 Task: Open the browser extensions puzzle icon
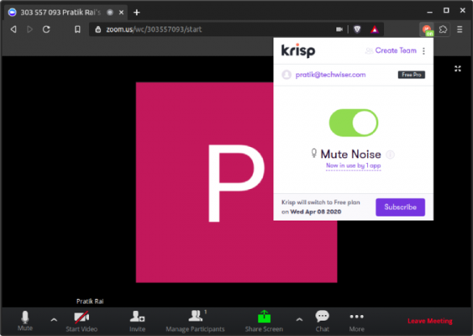coord(443,30)
